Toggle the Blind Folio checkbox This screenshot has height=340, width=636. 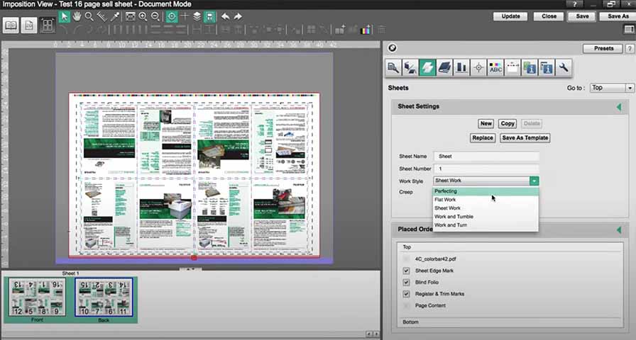click(407, 282)
